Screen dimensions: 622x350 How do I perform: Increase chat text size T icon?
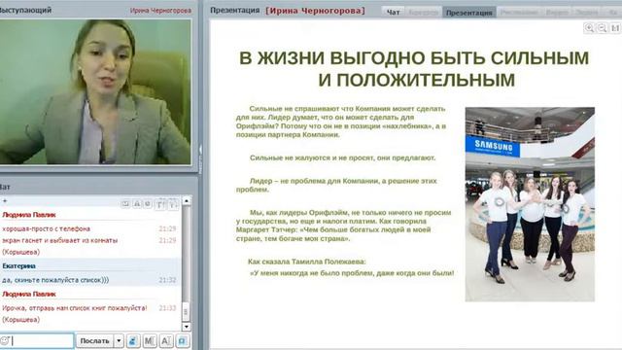pos(160,204)
